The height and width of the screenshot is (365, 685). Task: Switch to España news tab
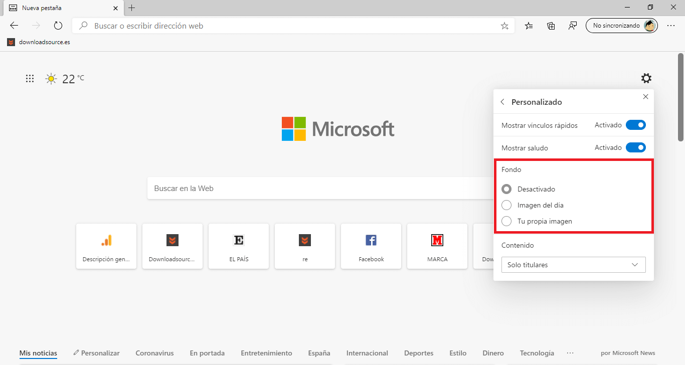tap(319, 353)
